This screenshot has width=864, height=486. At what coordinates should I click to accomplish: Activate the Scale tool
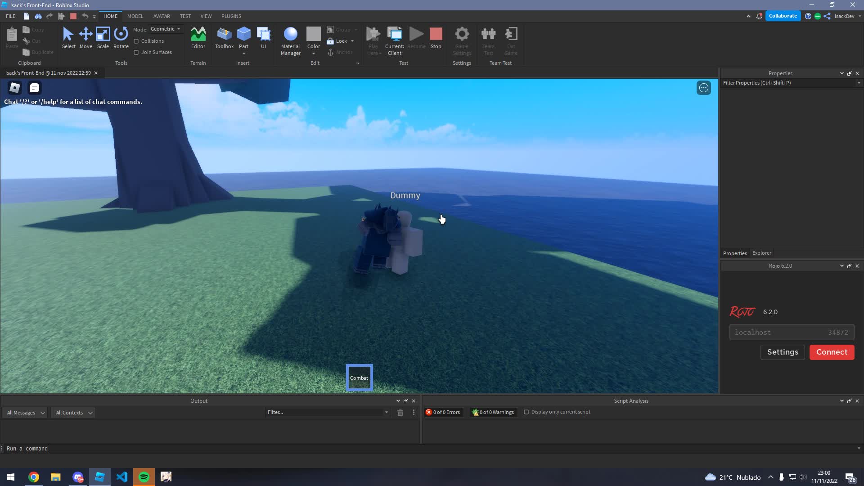pos(103,38)
